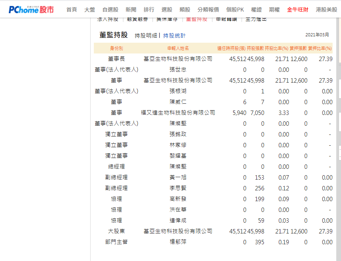Open the 排行 rankings menu

(149, 10)
